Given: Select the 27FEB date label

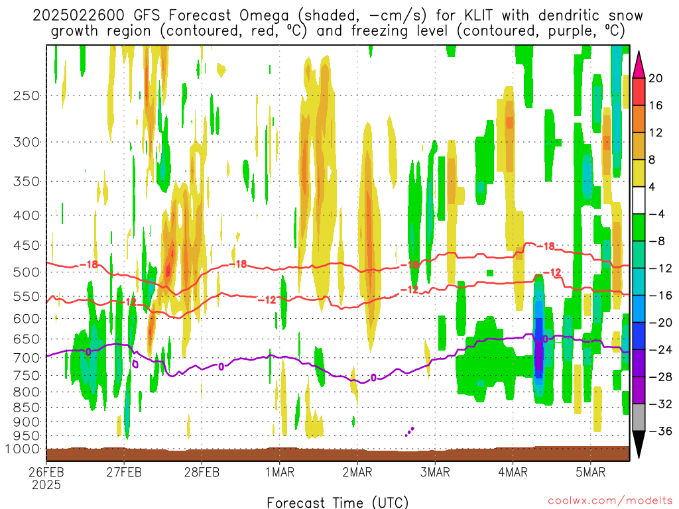Looking at the screenshot, I should 124,472.
